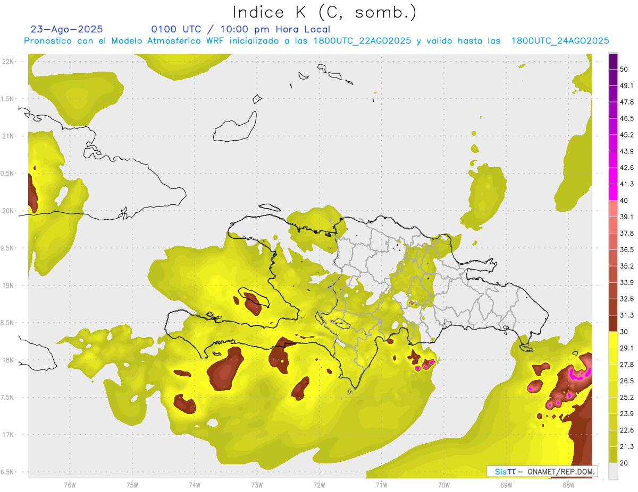Click the '17N' latitude axis label
Viewport: 638px width, 492px height.
point(8,435)
